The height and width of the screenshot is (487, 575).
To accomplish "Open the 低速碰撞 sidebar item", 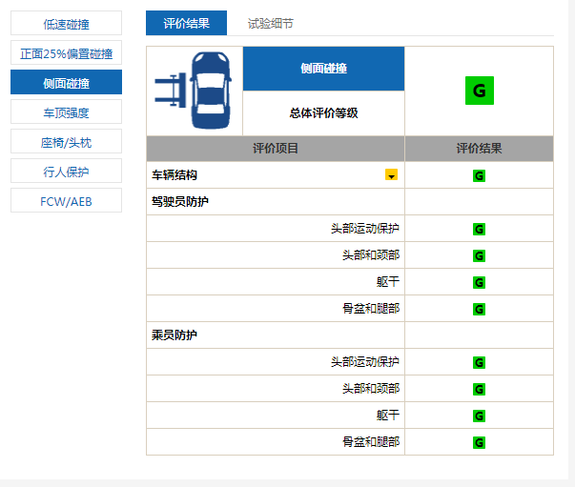I will click(x=66, y=23).
